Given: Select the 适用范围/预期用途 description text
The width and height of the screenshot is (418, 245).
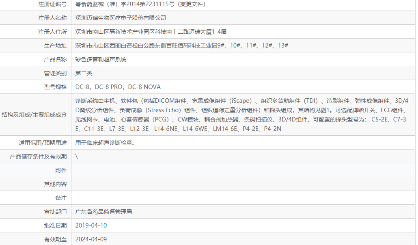Looking at the screenshot, I should click(x=101, y=143).
